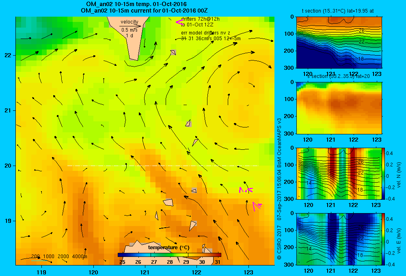Click the 'drifters 72h@12h' label
This screenshot has width=406, height=276.
(201, 19)
